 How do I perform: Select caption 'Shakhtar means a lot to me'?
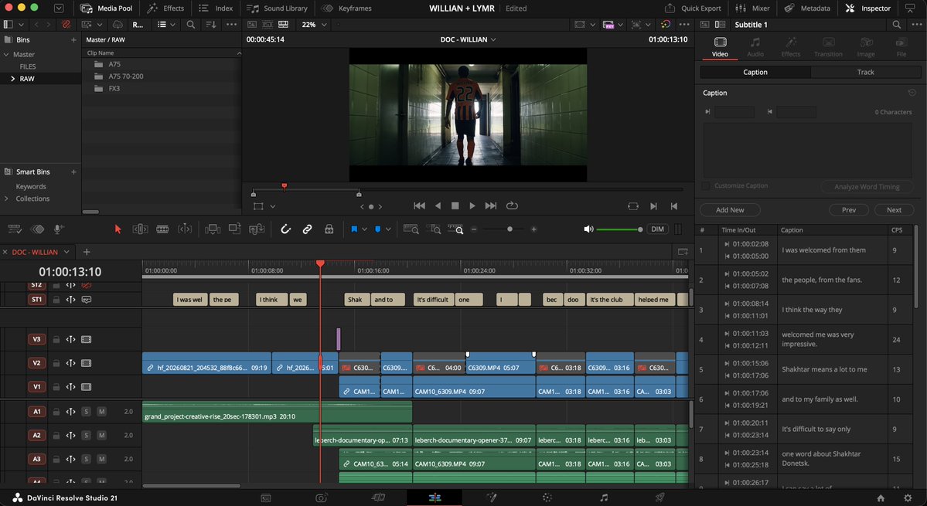tap(824, 369)
